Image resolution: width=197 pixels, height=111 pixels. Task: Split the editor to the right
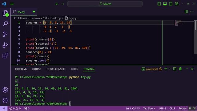coord(186,12)
